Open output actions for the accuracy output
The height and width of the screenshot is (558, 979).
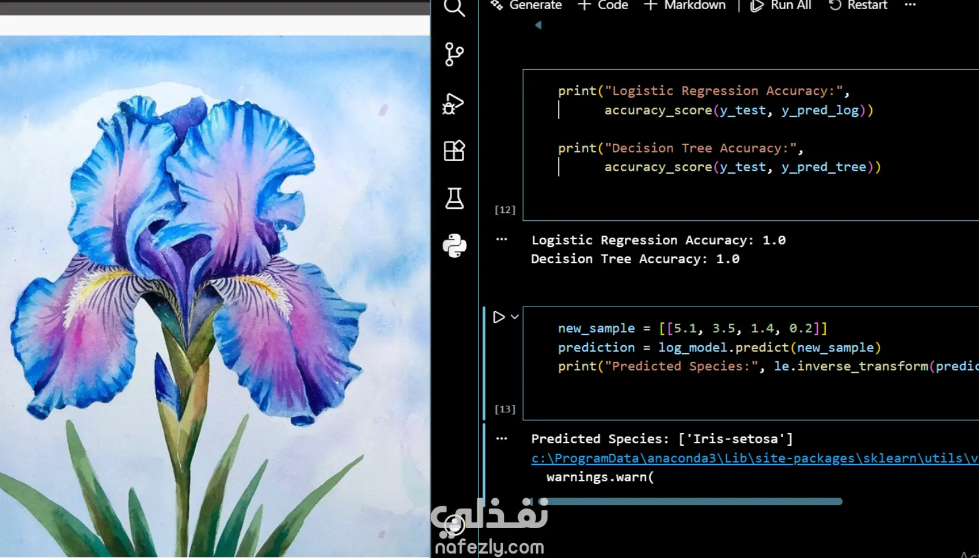coord(502,239)
